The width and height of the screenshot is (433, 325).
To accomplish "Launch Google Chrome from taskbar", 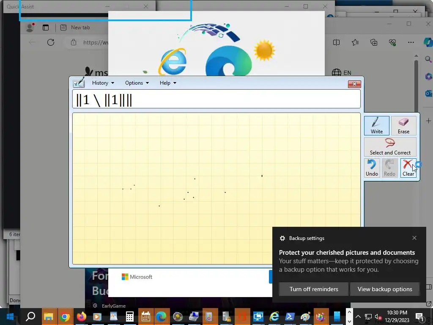I will pos(65,317).
